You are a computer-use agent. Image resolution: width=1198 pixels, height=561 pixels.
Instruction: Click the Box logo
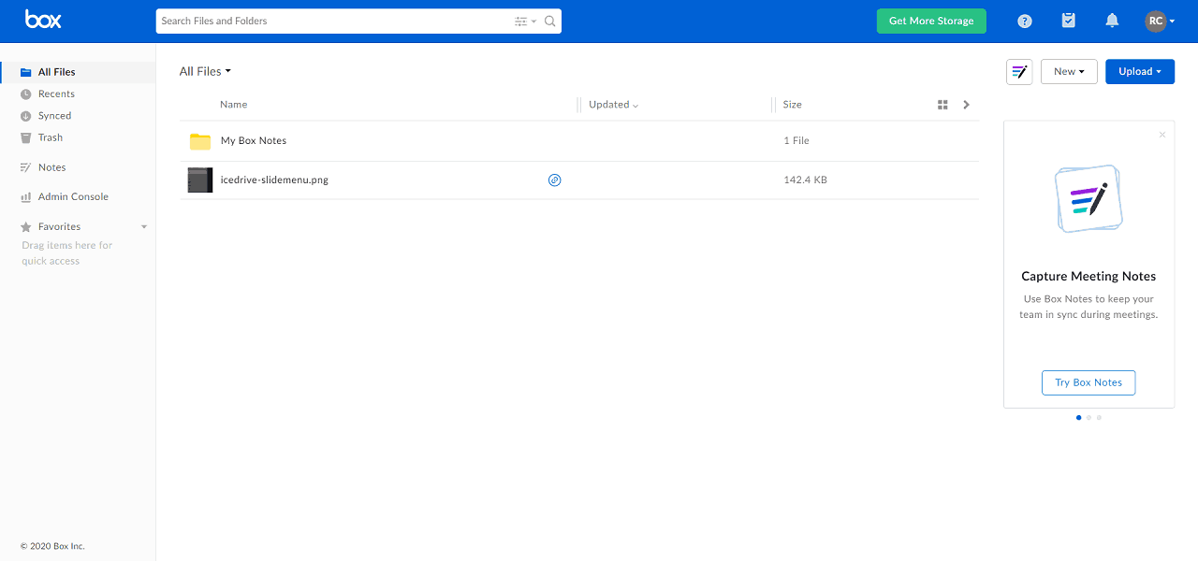point(43,19)
